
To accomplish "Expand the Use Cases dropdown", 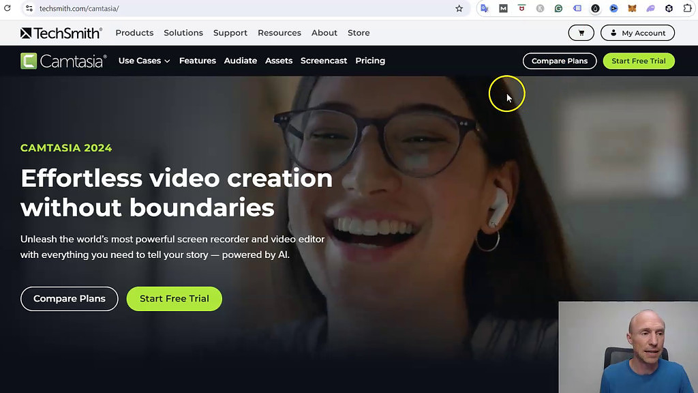I will pos(145,61).
